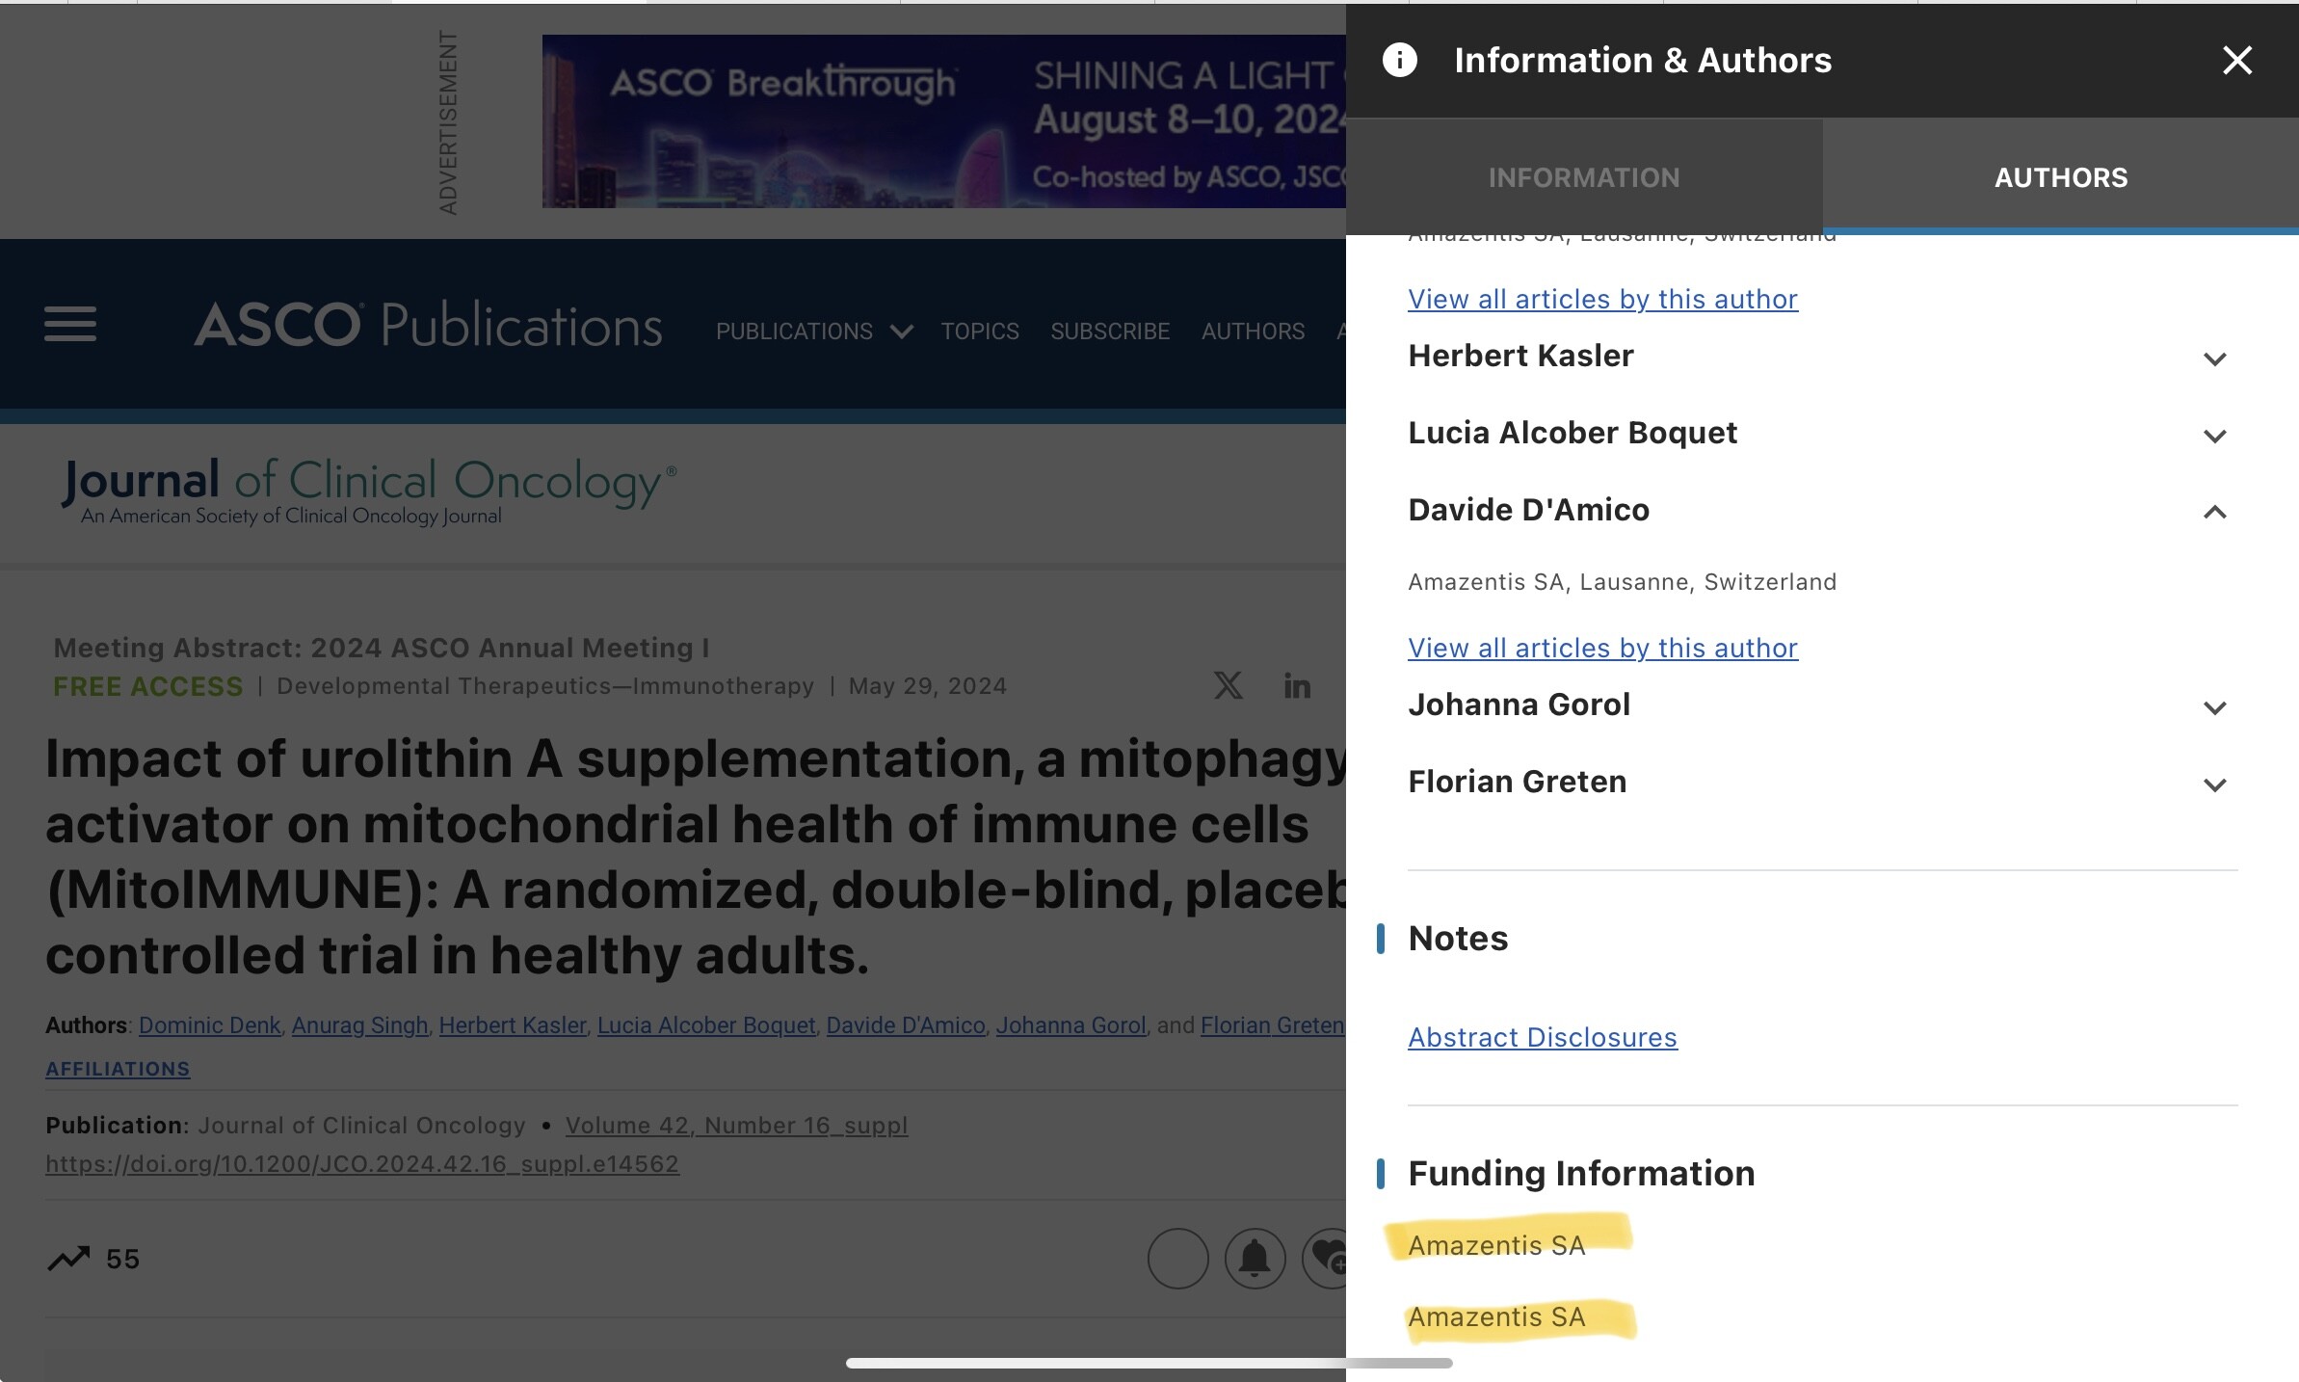Open author link Anurag Singh
This screenshot has height=1382, width=2299.
pyautogui.click(x=359, y=1025)
